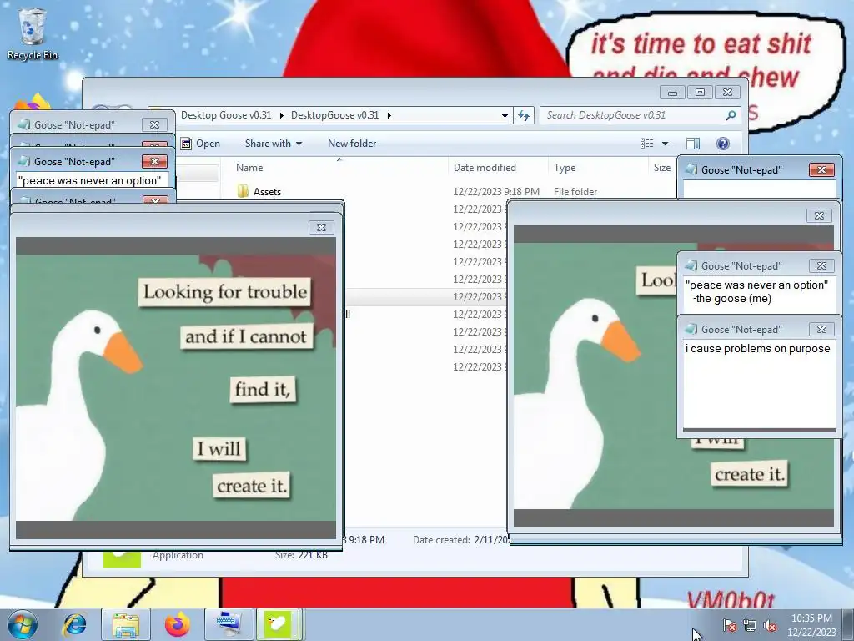The image size is (854, 641).
Task: Click the muted volume tray icon
Action: click(x=770, y=625)
